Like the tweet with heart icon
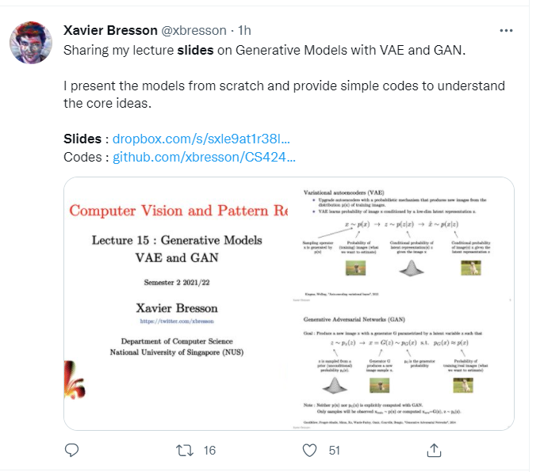The image size is (544, 472). (x=312, y=451)
